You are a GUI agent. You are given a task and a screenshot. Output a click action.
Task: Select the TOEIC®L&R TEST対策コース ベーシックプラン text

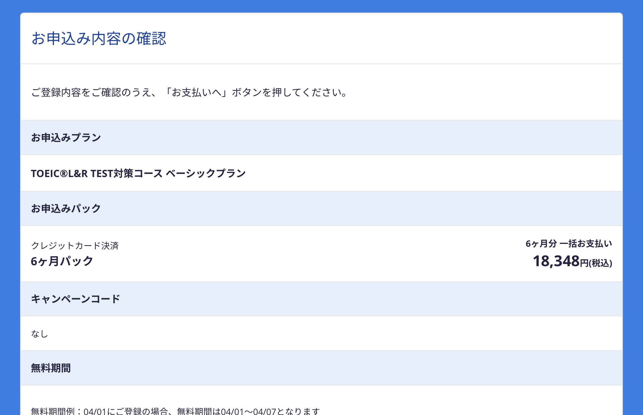[x=138, y=173]
